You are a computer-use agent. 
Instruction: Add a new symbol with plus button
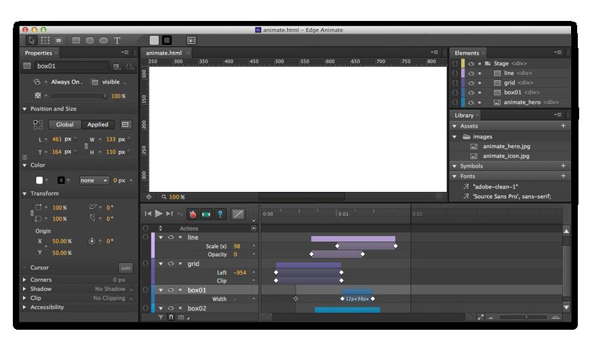pyautogui.click(x=564, y=166)
